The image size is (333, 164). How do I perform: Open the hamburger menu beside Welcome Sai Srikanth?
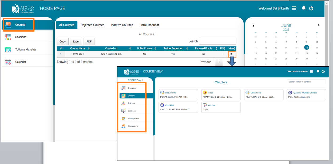click(294, 8)
